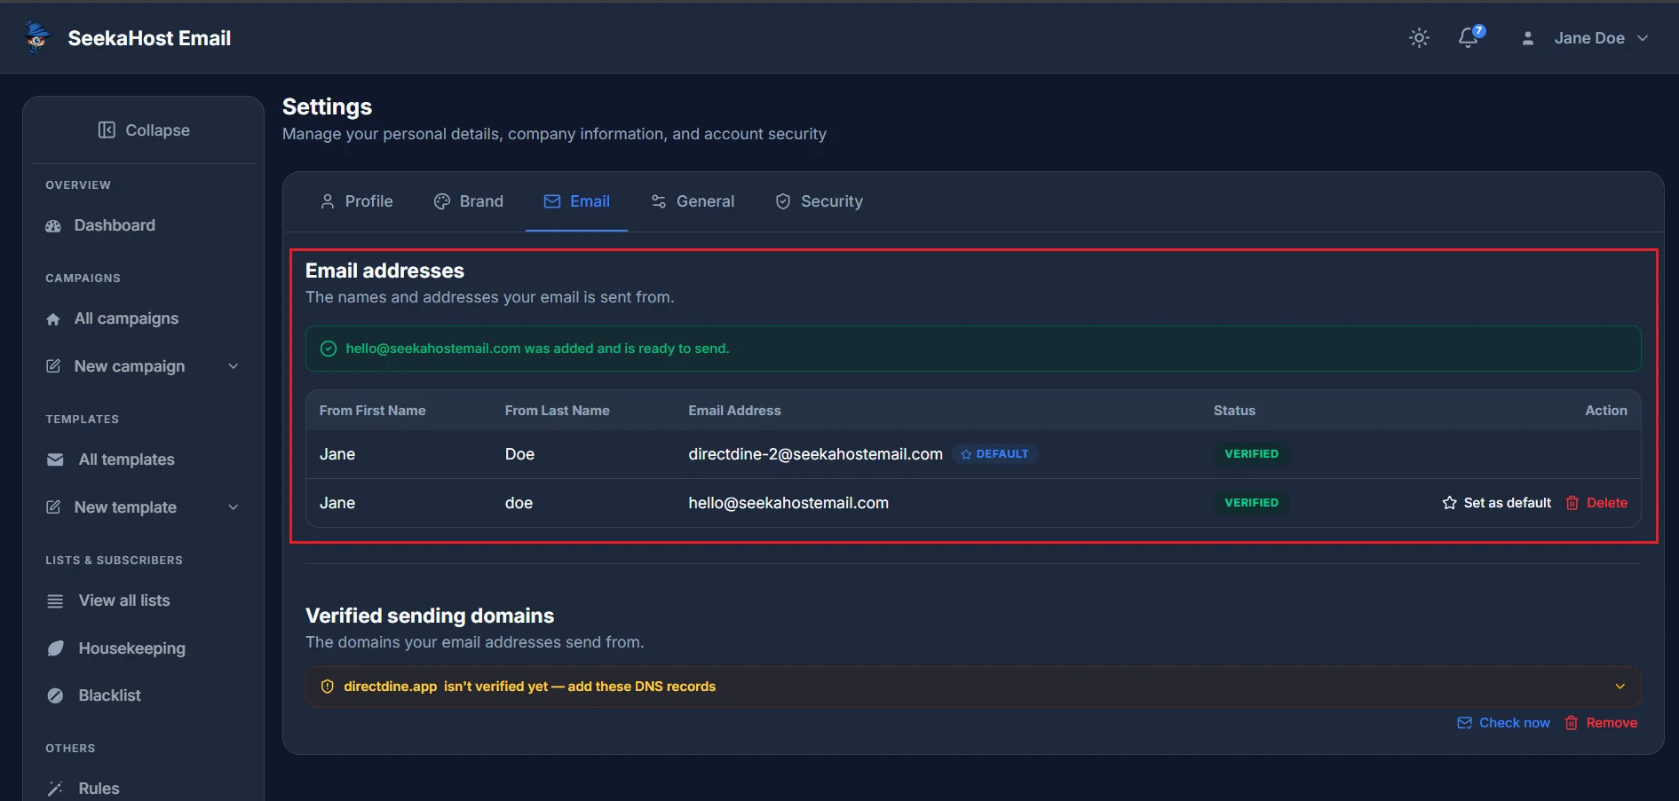The image size is (1679, 801).
Task: Open the notifications bell icon
Action: pyautogui.click(x=1469, y=37)
